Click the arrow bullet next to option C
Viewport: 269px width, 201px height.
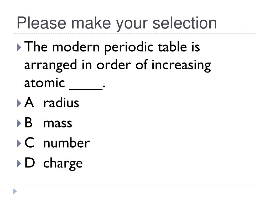(x=19, y=144)
